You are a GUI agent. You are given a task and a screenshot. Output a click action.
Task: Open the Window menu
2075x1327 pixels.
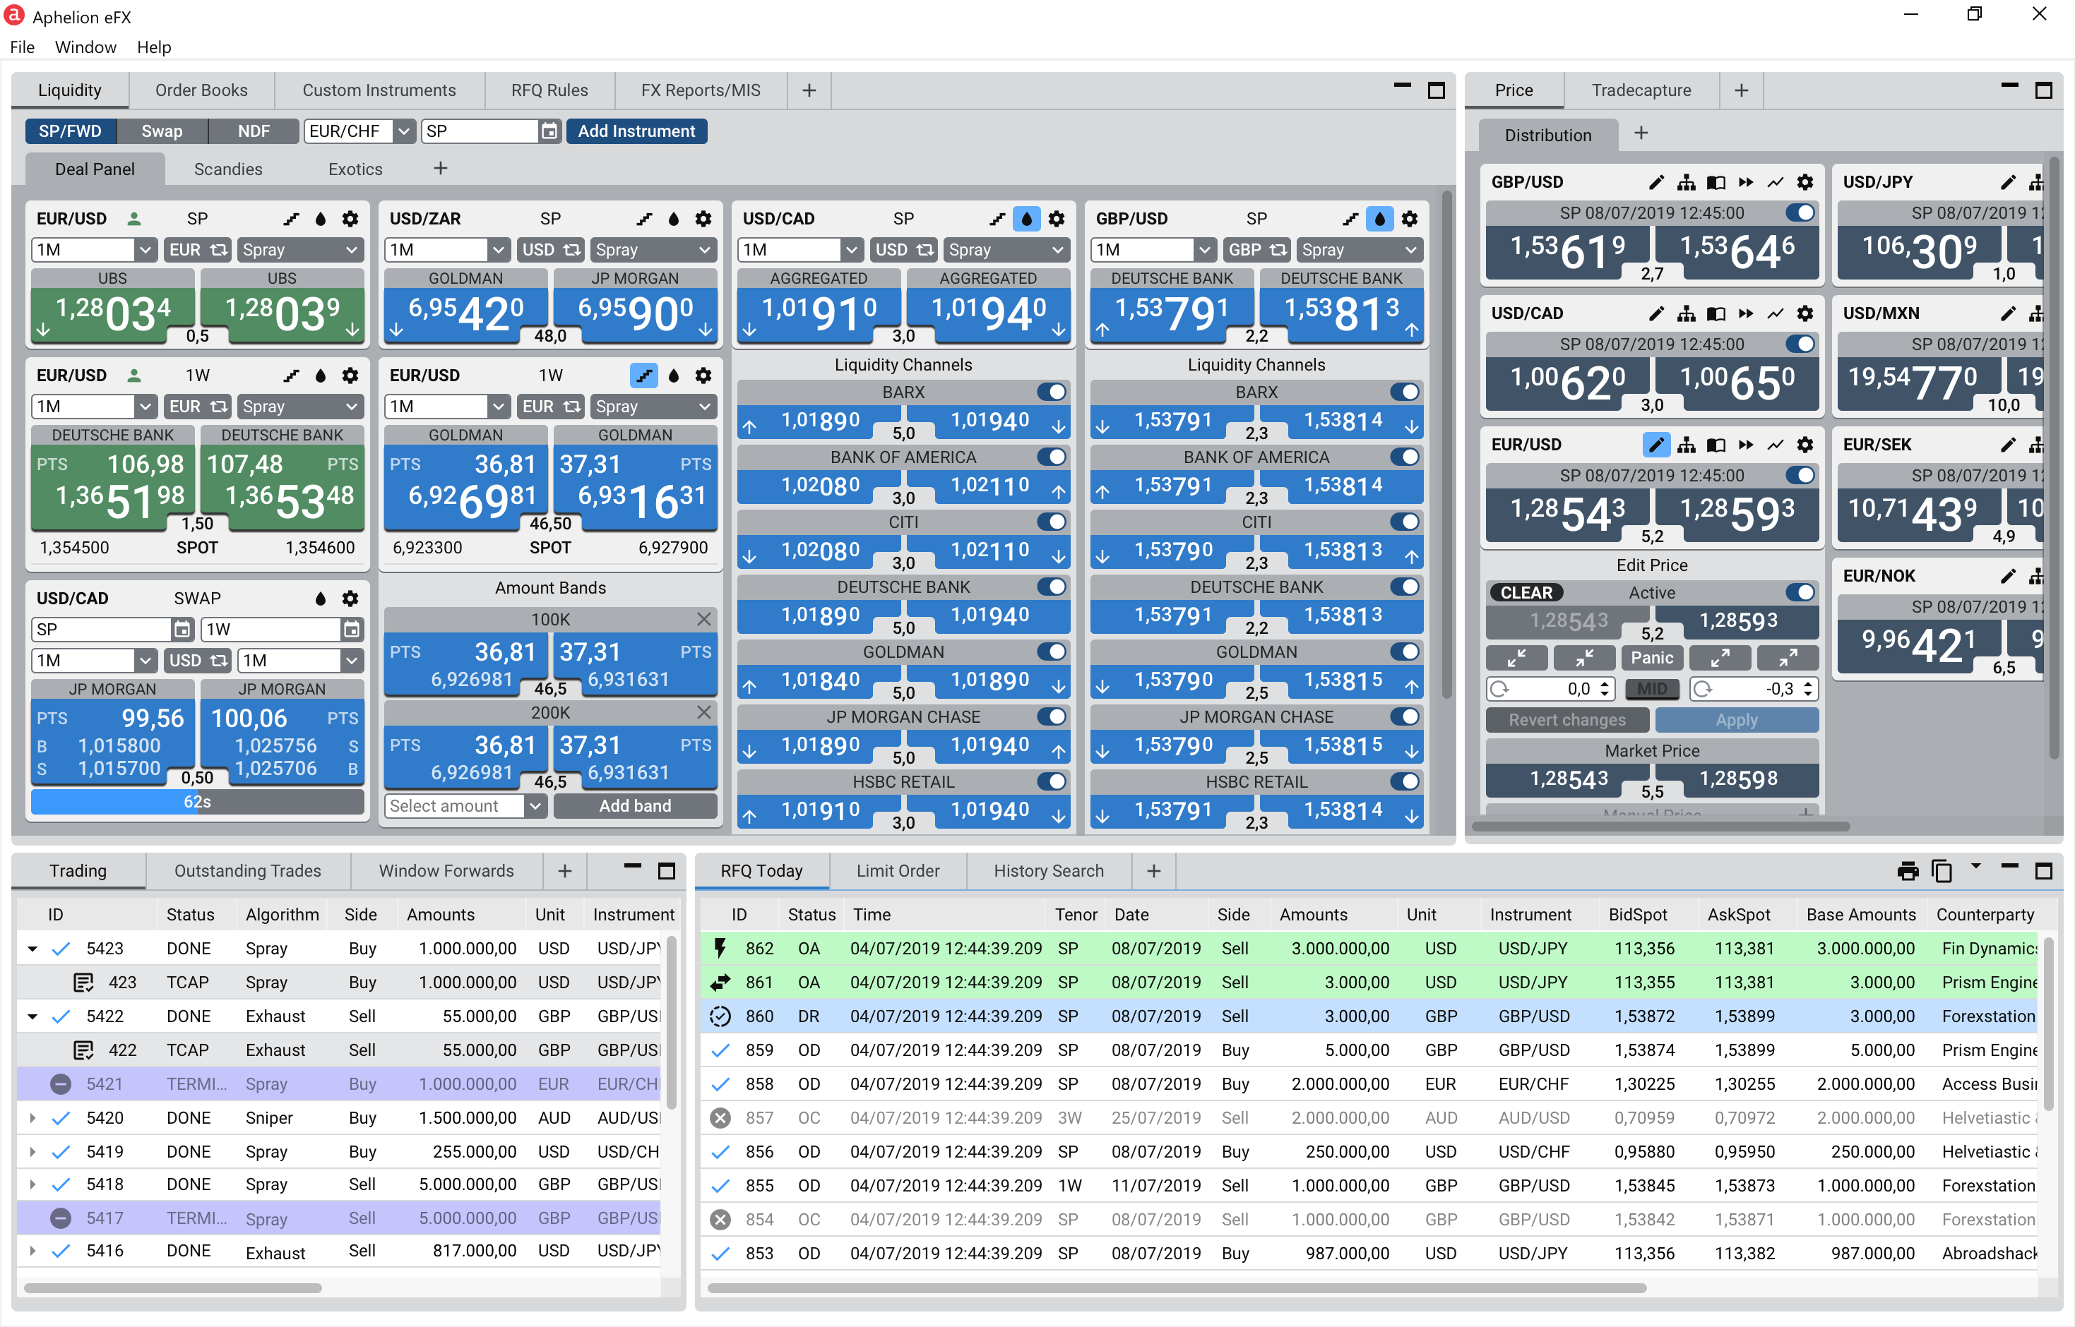(85, 47)
